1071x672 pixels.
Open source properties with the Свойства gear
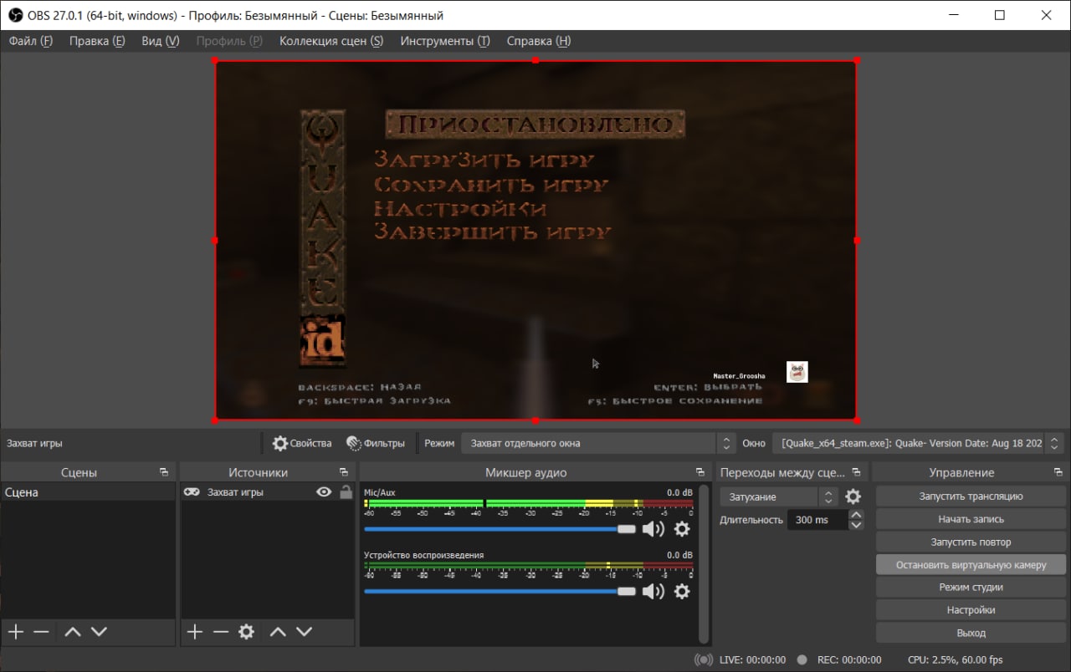coord(302,443)
